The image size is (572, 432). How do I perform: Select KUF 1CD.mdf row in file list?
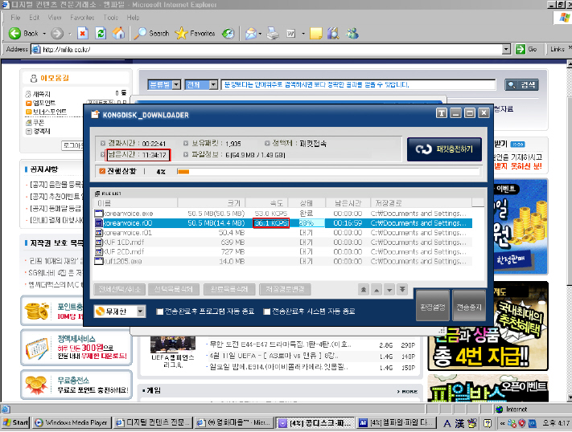point(282,242)
